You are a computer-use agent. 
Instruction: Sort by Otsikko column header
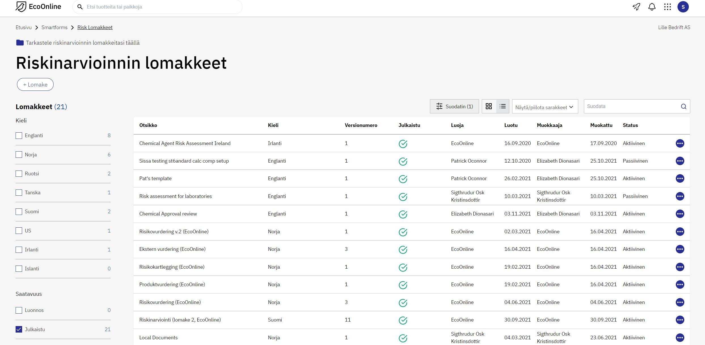pos(148,125)
